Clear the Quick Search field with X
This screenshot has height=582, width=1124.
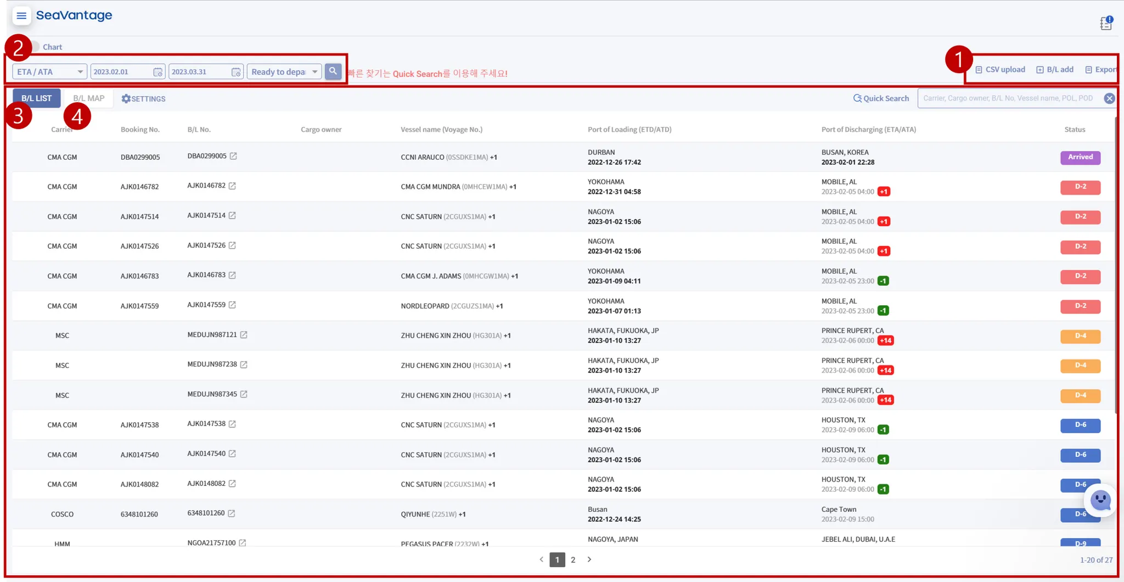(1109, 98)
